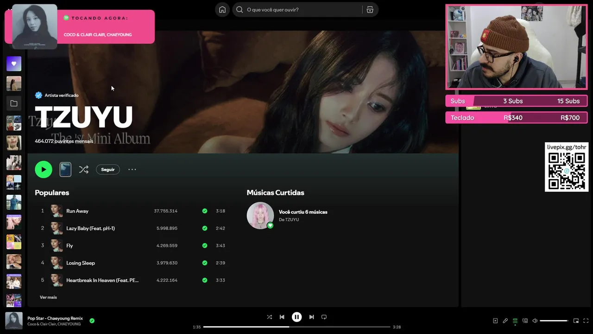Select Heartbreak In Heaven track
This screenshot has height=334, width=593.
point(102,280)
